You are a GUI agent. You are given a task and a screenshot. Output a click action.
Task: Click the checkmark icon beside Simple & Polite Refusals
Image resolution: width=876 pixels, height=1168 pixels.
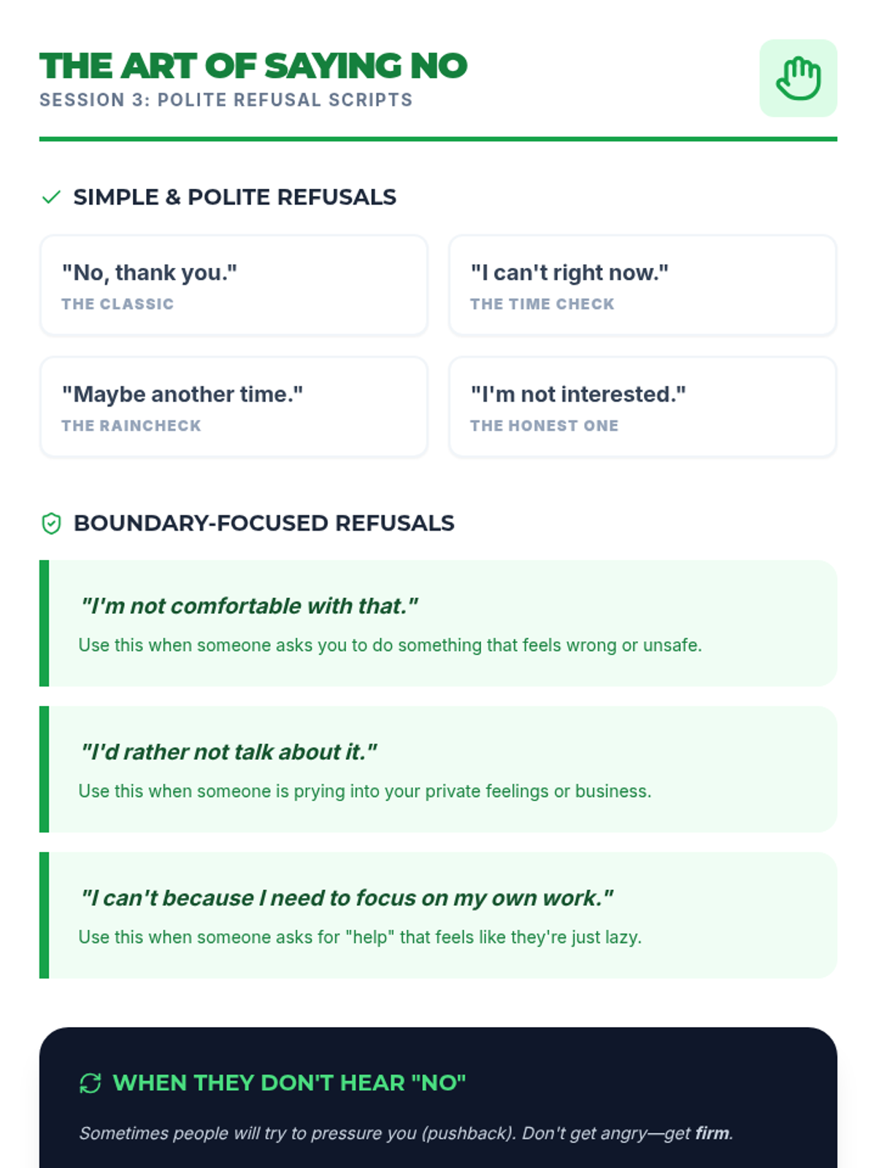point(51,197)
